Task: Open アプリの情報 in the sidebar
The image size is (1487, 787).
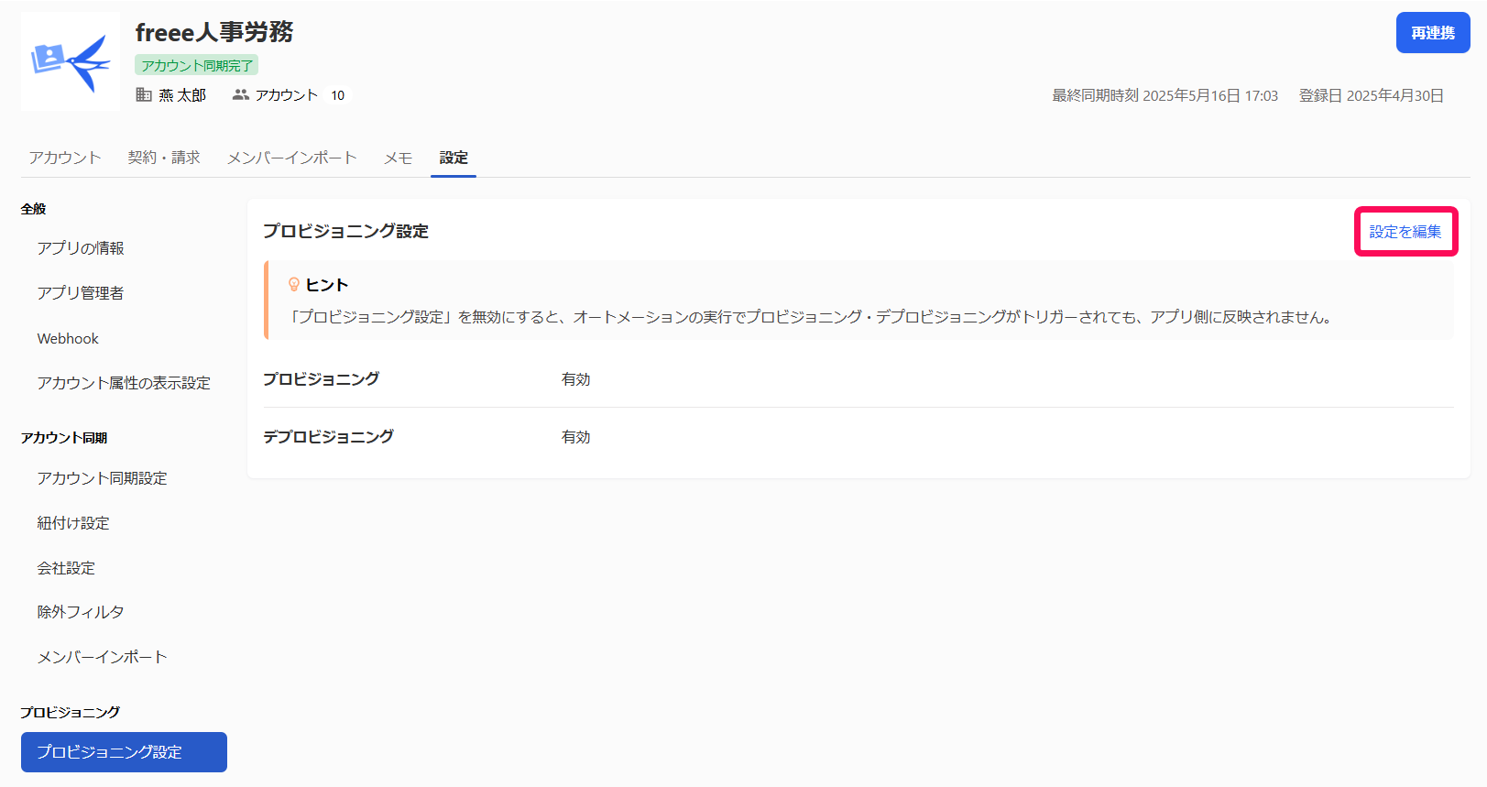Action: click(81, 248)
